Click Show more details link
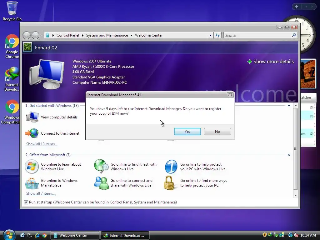Viewport: 320px width, 240px height. pos(271,62)
